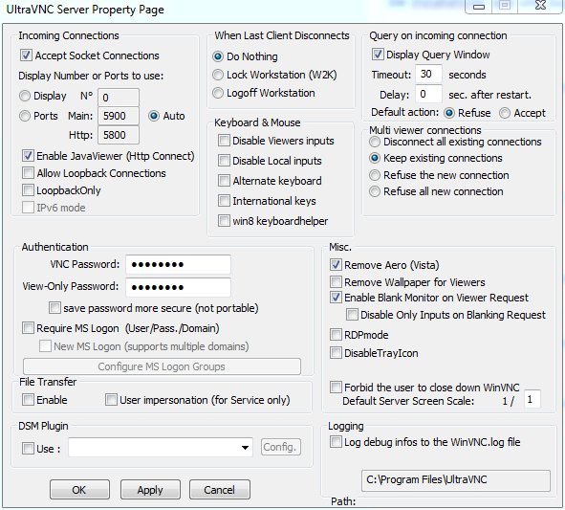
Task: Cancel the property page dialog
Action: 220,490
